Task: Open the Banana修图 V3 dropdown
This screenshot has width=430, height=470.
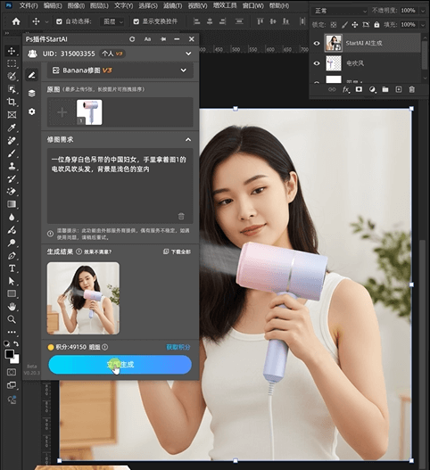Action: pyautogui.click(x=120, y=70)
